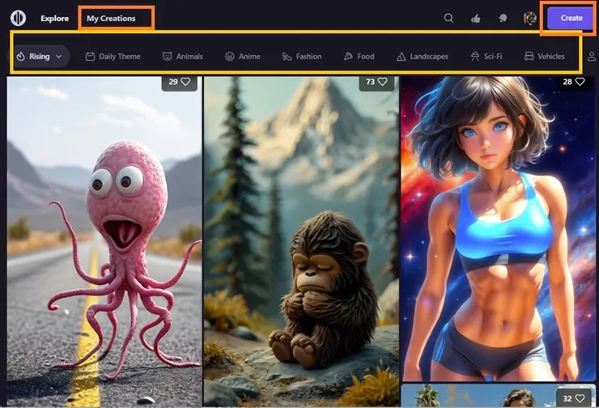Click the pizza icon beside Food
Screen dimensions: 599x408
(348, 57)
